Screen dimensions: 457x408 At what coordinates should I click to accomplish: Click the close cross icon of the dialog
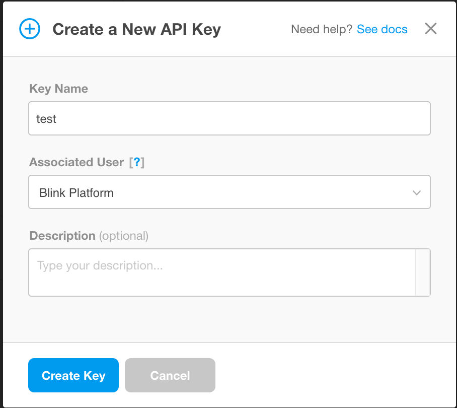click(430, 29)
